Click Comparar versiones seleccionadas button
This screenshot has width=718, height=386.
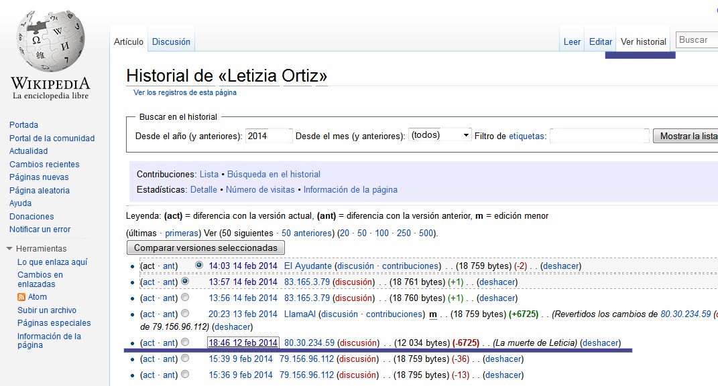pyautogui.click(x=206, y=248)
